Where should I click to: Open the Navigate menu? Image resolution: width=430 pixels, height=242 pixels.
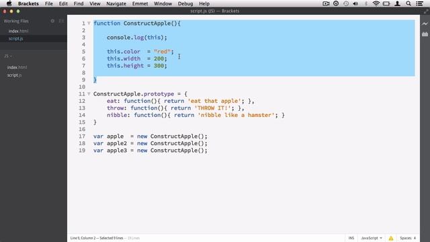[x=116, y=3]
